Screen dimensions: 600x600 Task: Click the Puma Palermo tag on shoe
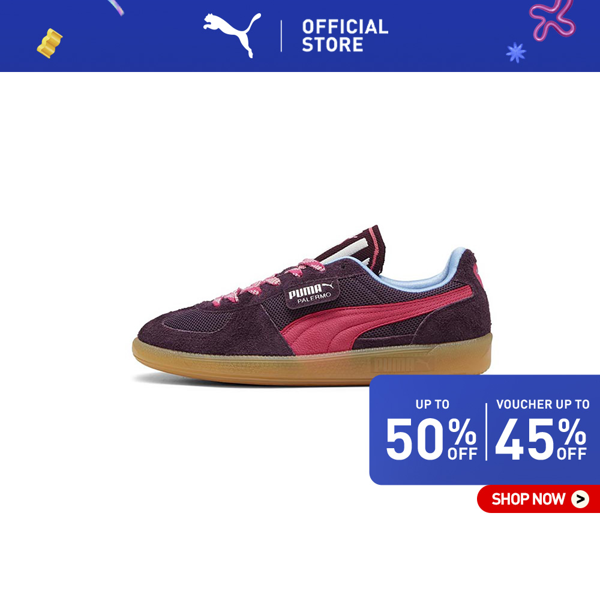(x=311, y=294)
